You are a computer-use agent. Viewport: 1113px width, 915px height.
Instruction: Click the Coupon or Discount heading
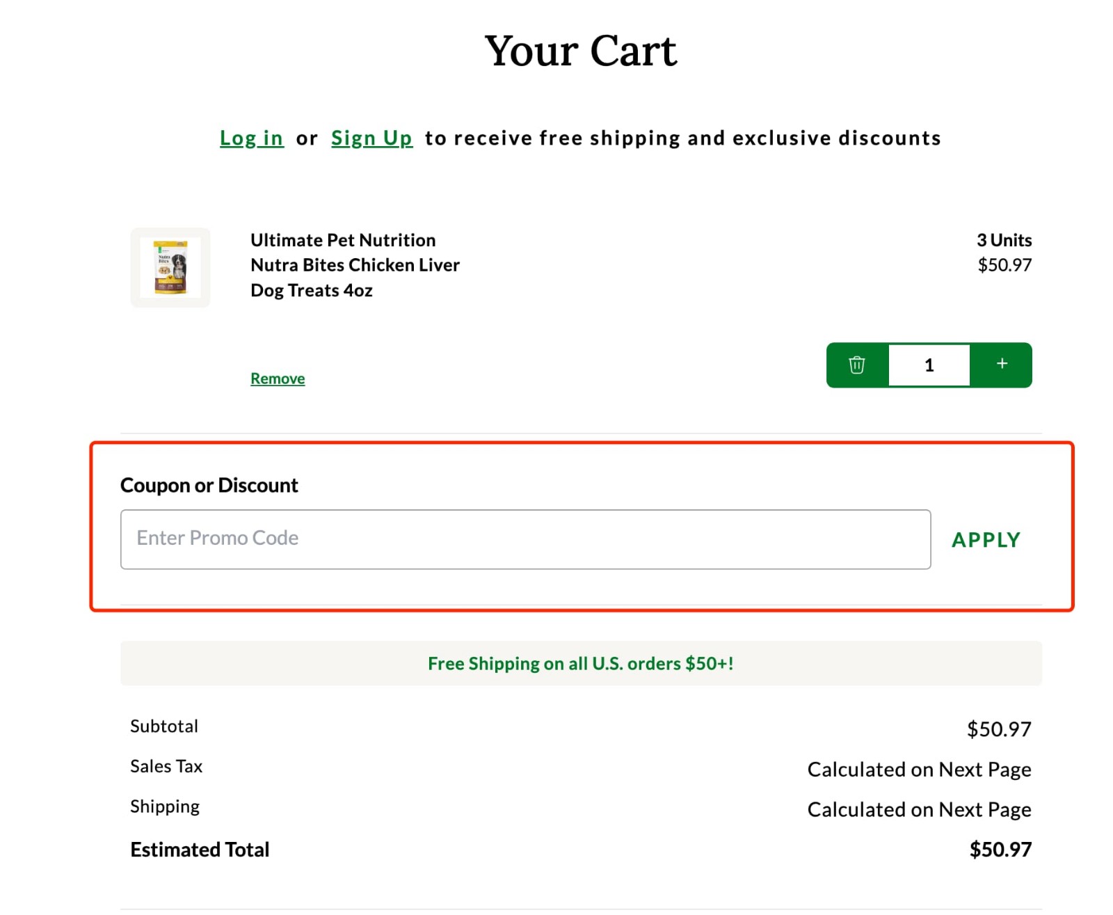(x=209, y=484)
